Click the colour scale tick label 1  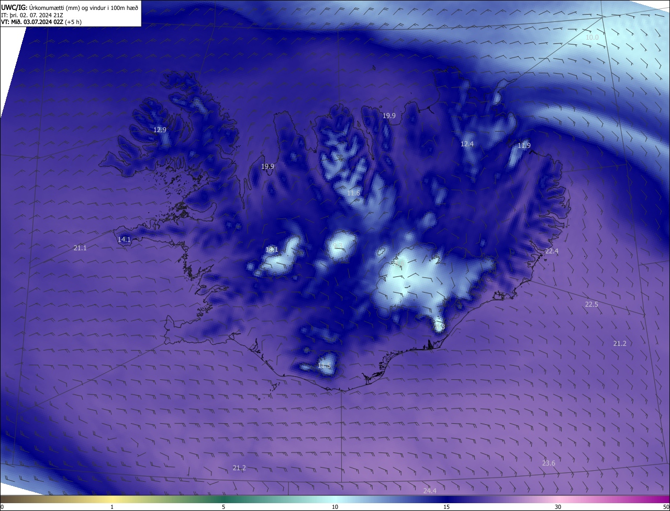112,507
